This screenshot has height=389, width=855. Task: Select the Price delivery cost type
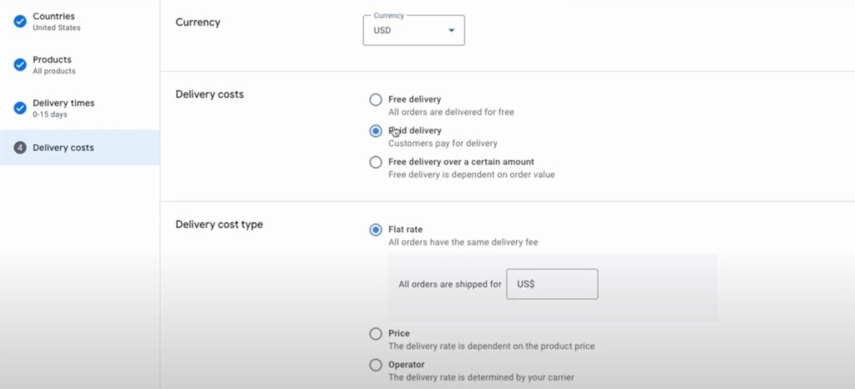(376, 333)
